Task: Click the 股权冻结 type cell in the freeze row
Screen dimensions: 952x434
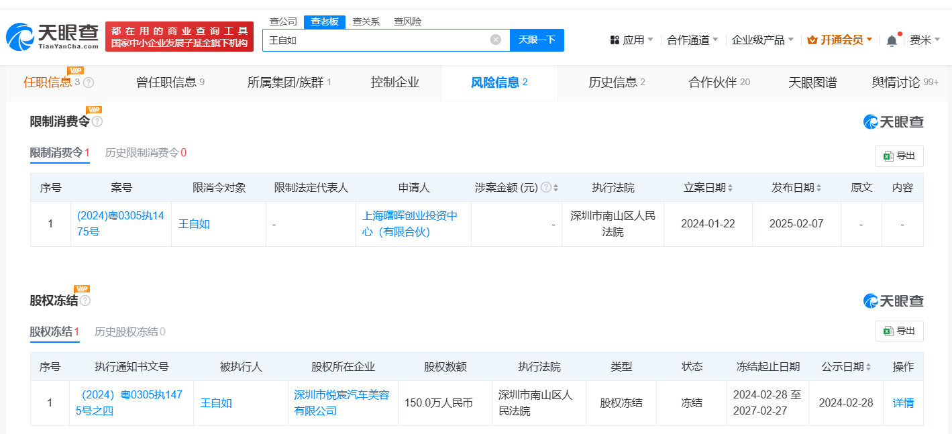Action: [621, 403]
